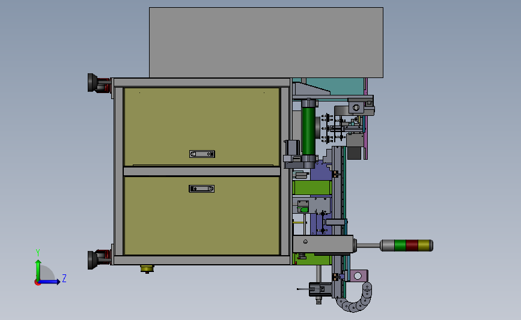
Task: Click the upper drawer's handle latch
Action: click(202, 154)
